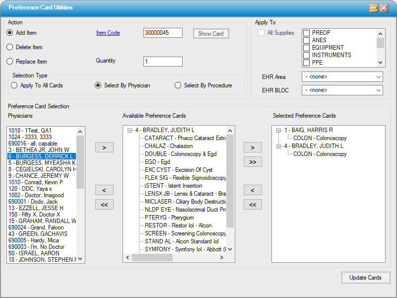Open the Item Code link

pos(108,32)
